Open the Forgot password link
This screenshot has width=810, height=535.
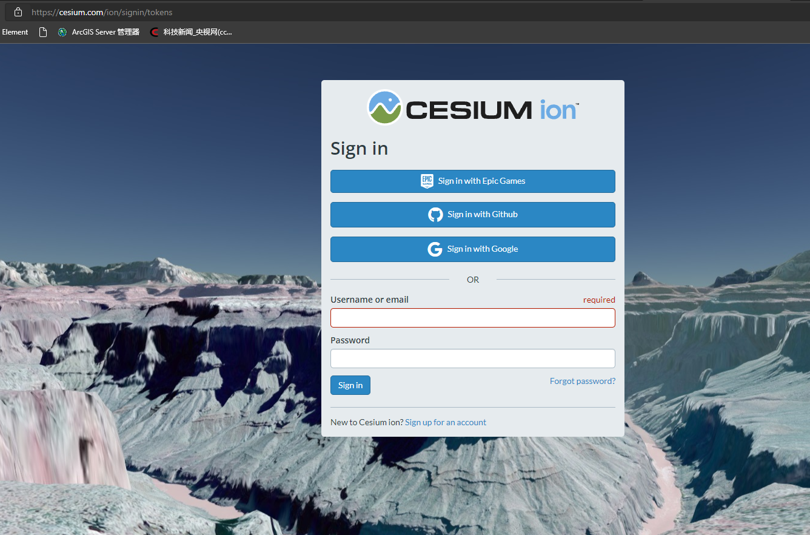[582, 381]
